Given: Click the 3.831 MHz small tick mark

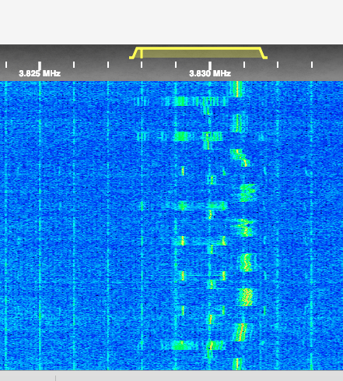Looking at the screenshot, I should pyautogui.click(x=244, y=65).
